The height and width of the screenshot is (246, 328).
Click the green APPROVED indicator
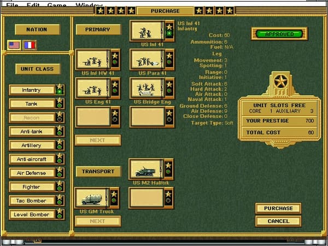pyautogui.click(x=279, y=34)
